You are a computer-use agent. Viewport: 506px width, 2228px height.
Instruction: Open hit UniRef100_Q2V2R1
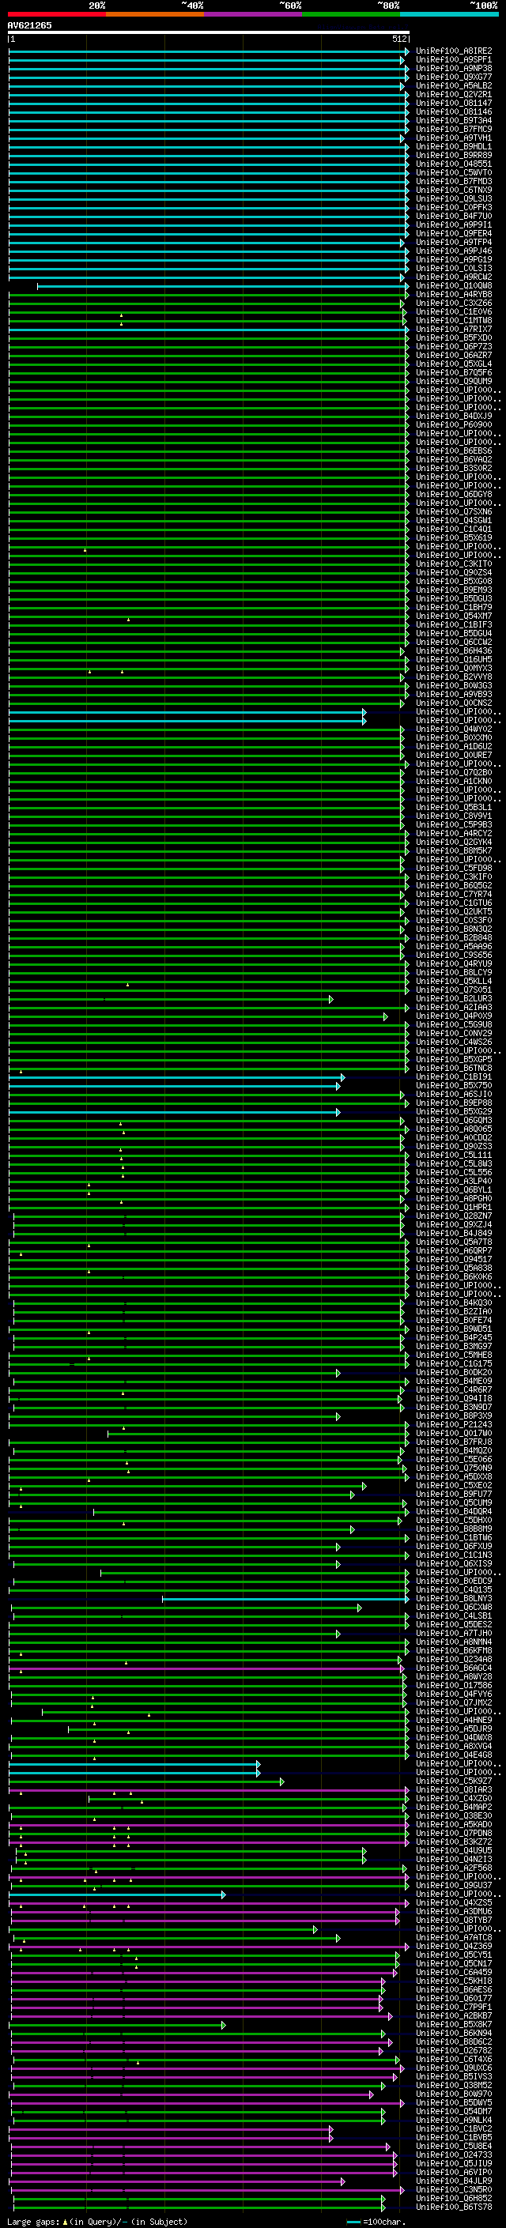click(x=454, y=94)
